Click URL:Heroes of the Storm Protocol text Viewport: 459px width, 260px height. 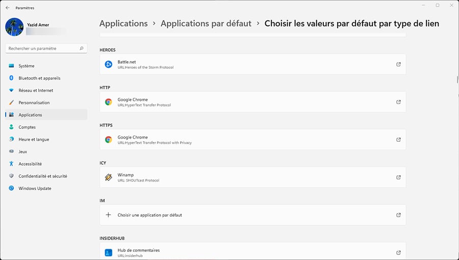point(145,67)
